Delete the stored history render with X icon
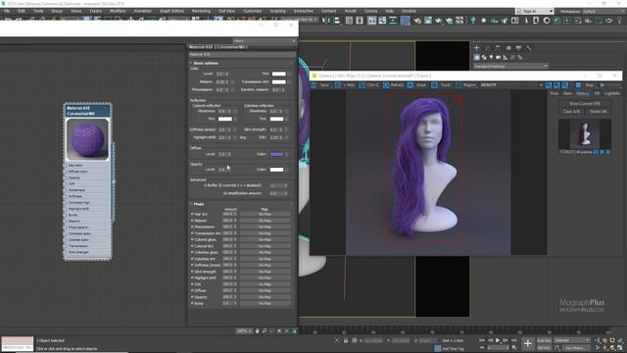The height and width of the screenshot is (353, 627). click(608, 152)
